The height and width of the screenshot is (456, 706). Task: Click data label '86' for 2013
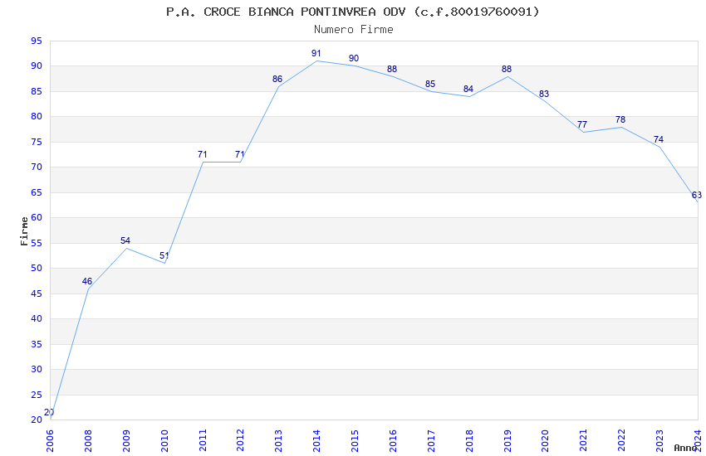(x=277, y=79)
